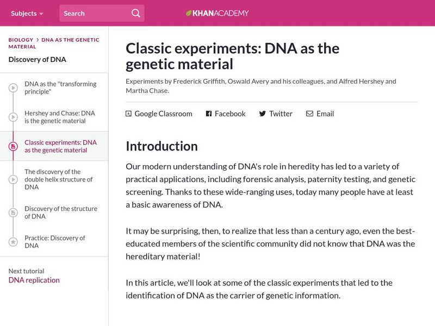Click the search magnifying glass icon
The height and width of the screenshot is (326, 435).
coord(136,13)
